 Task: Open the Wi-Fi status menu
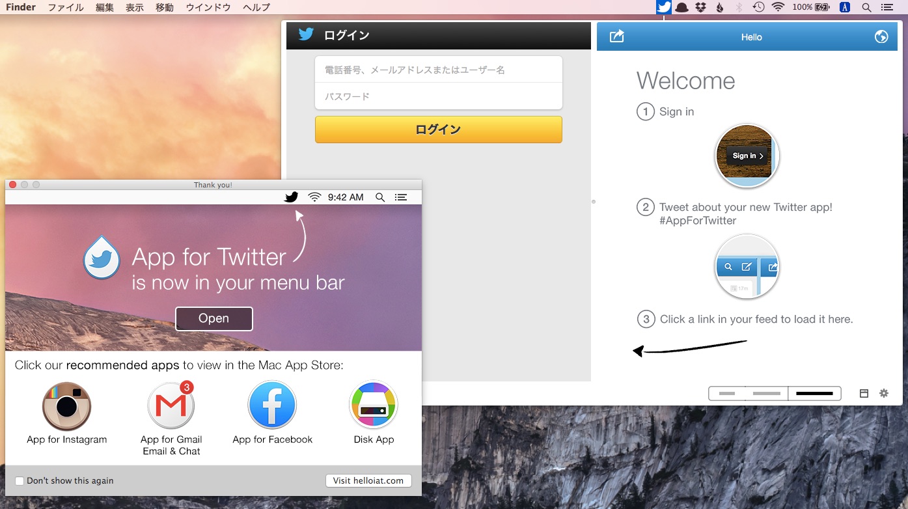[x=778, y=8]
